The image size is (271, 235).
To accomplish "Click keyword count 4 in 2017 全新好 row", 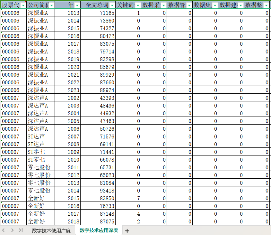I will pyautogui.click(x=128, y=214).
